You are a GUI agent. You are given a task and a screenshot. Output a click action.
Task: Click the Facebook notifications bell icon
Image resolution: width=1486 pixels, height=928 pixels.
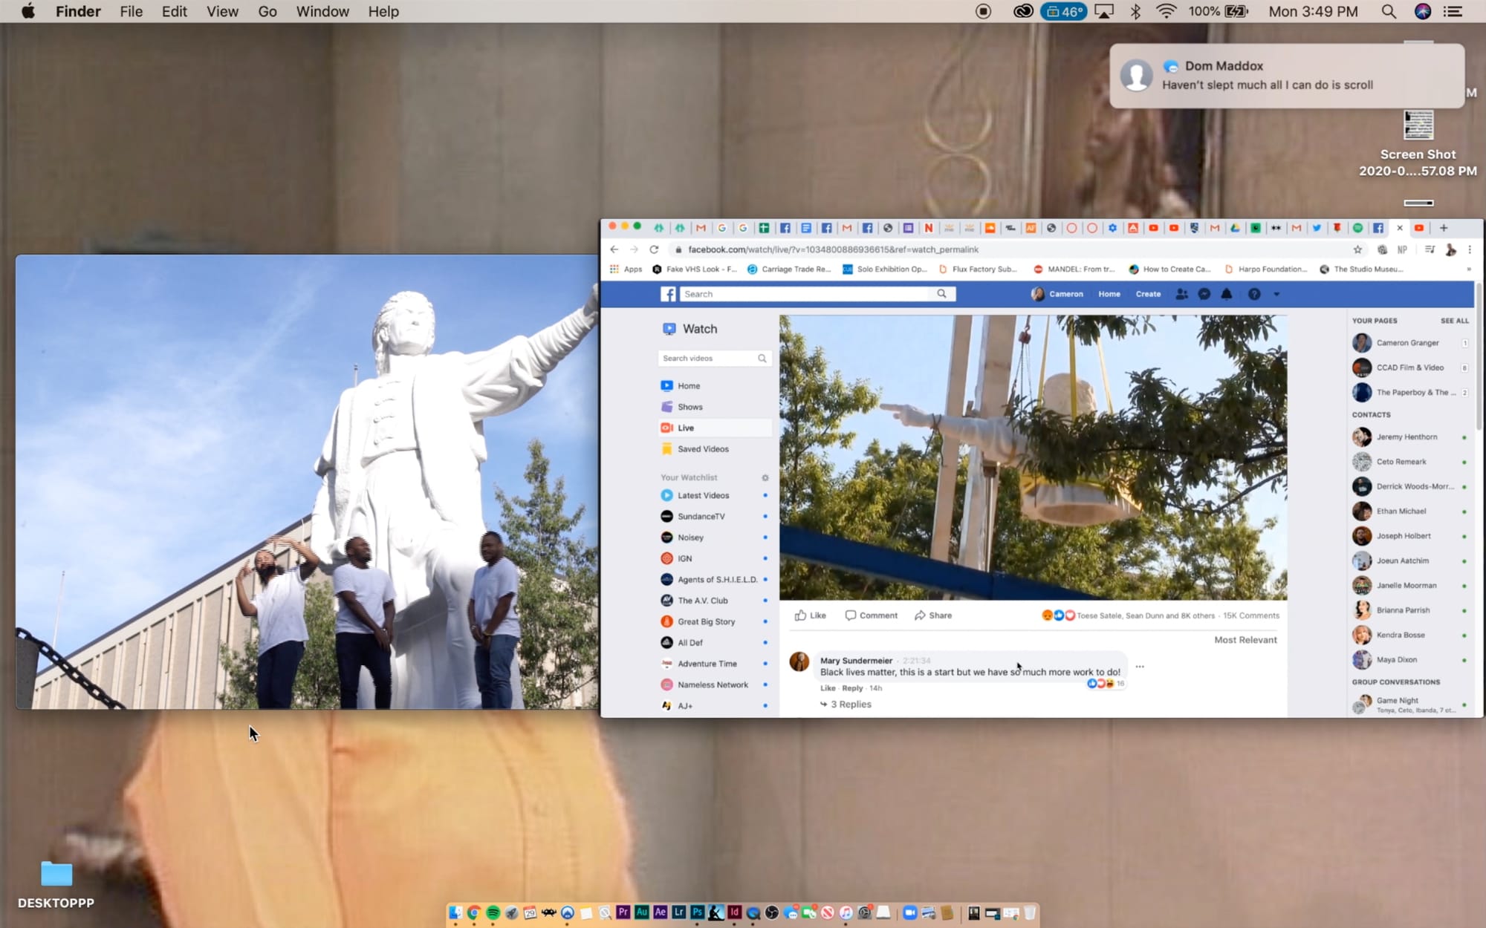1227,294
